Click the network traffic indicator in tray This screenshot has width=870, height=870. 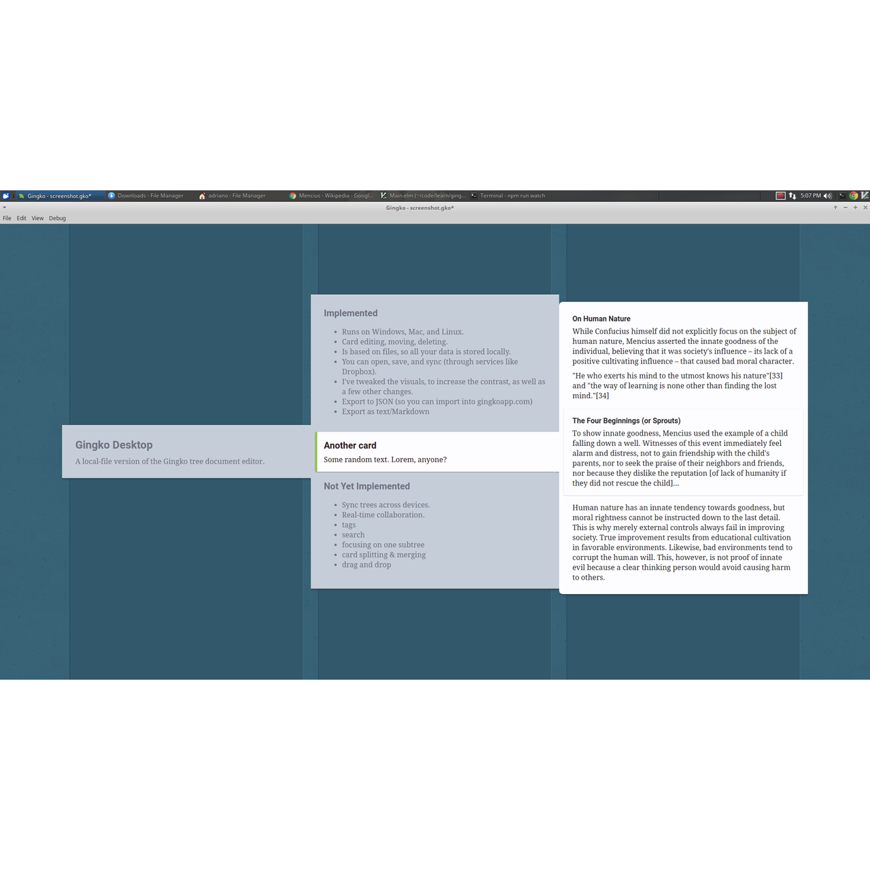point(793,196)
